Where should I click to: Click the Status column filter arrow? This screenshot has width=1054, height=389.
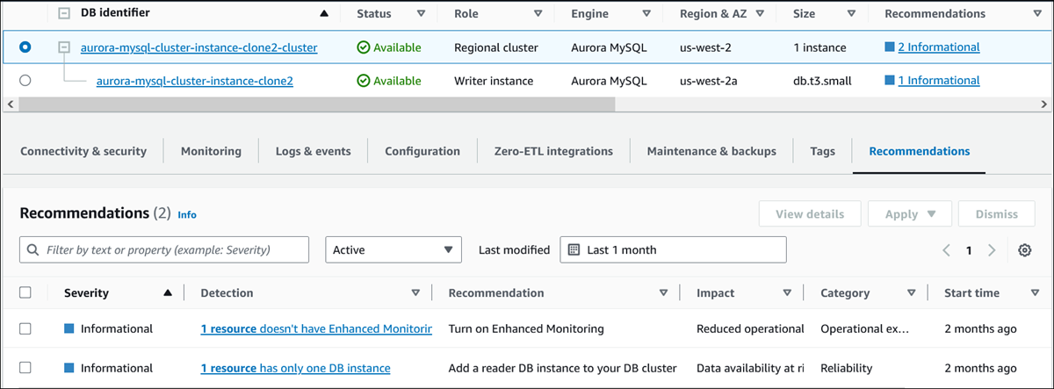[x=421, y=14]
